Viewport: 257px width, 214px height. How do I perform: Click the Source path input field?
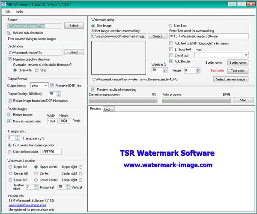tap(35, 26)
